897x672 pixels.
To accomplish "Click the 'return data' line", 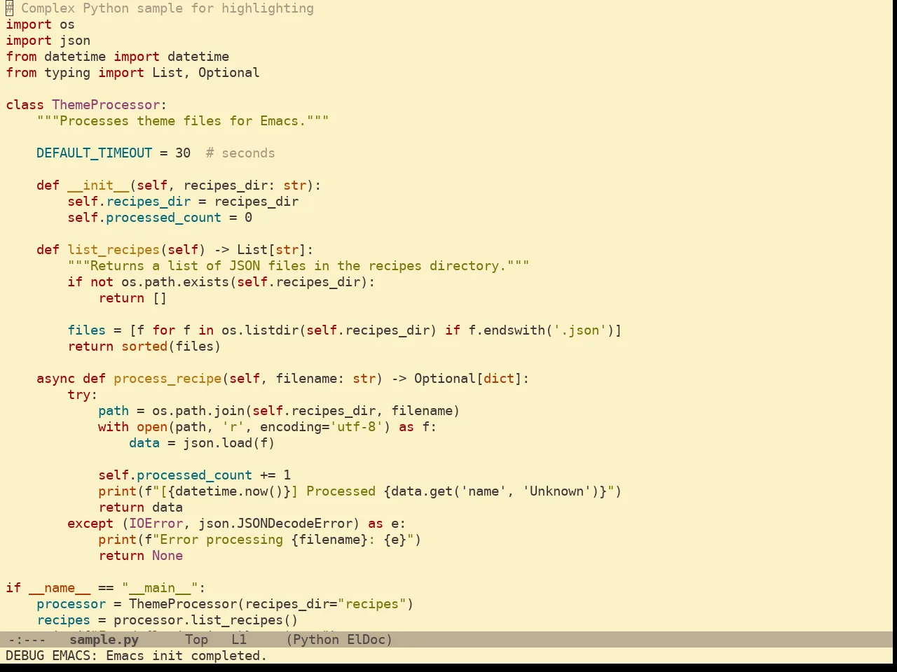I will (x=140, y=507).
